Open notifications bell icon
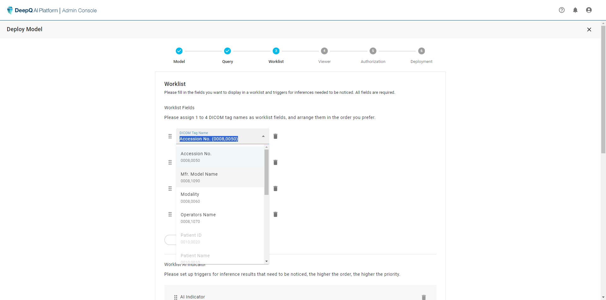Image resolution: width=606 pixels, height=300 pixels. click(575, 10)
